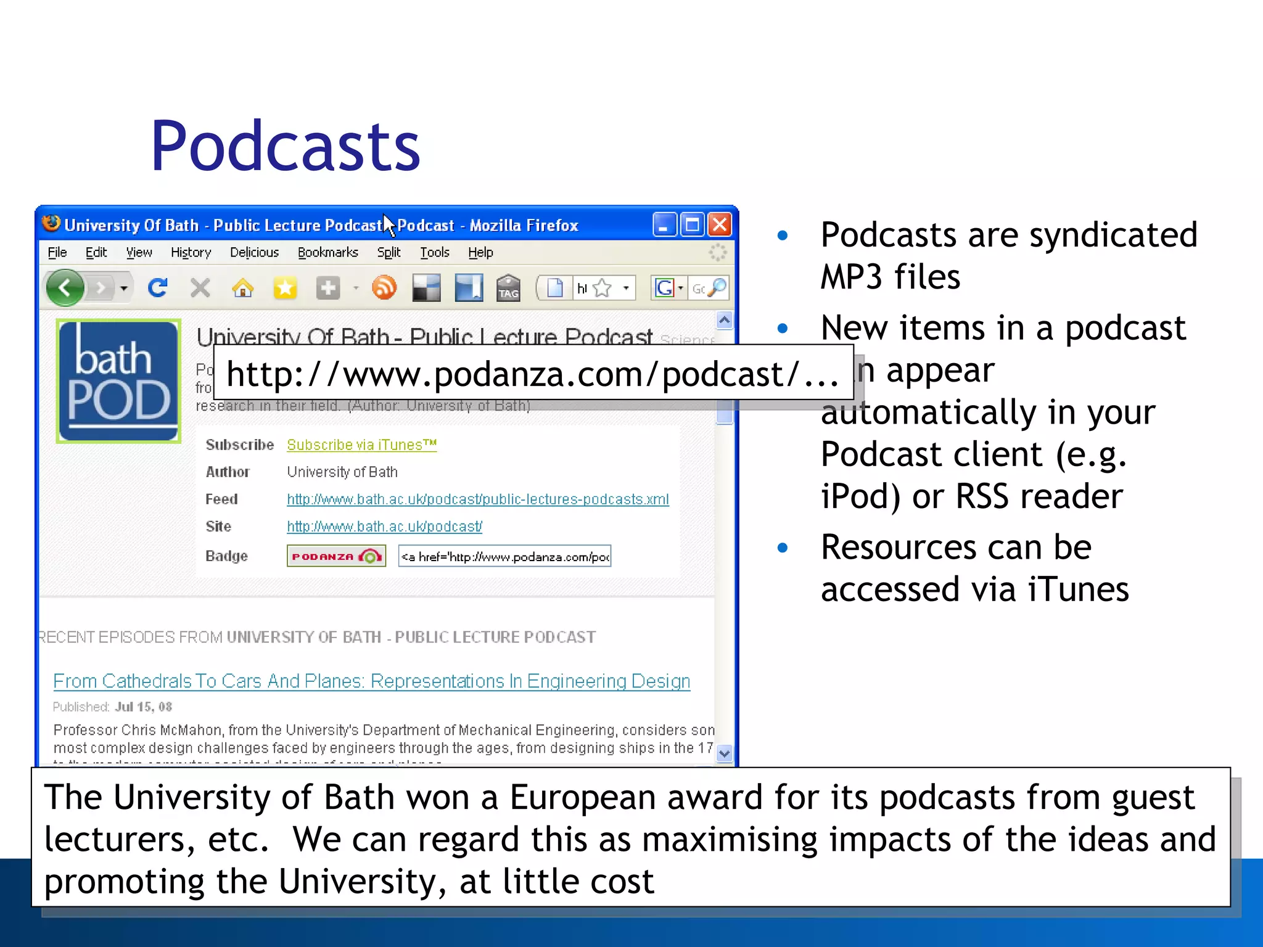The image size is (1263, 947).
Task: Open the bath.ac.uk/podcast/ site link
Action: 385,527
